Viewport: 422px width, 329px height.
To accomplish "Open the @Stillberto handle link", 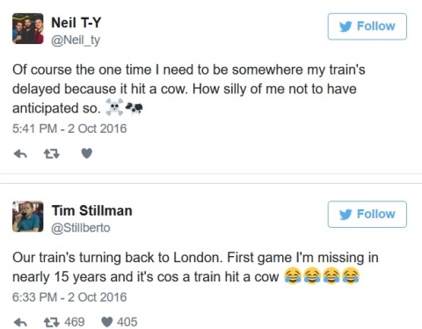I will pos(81,228).
